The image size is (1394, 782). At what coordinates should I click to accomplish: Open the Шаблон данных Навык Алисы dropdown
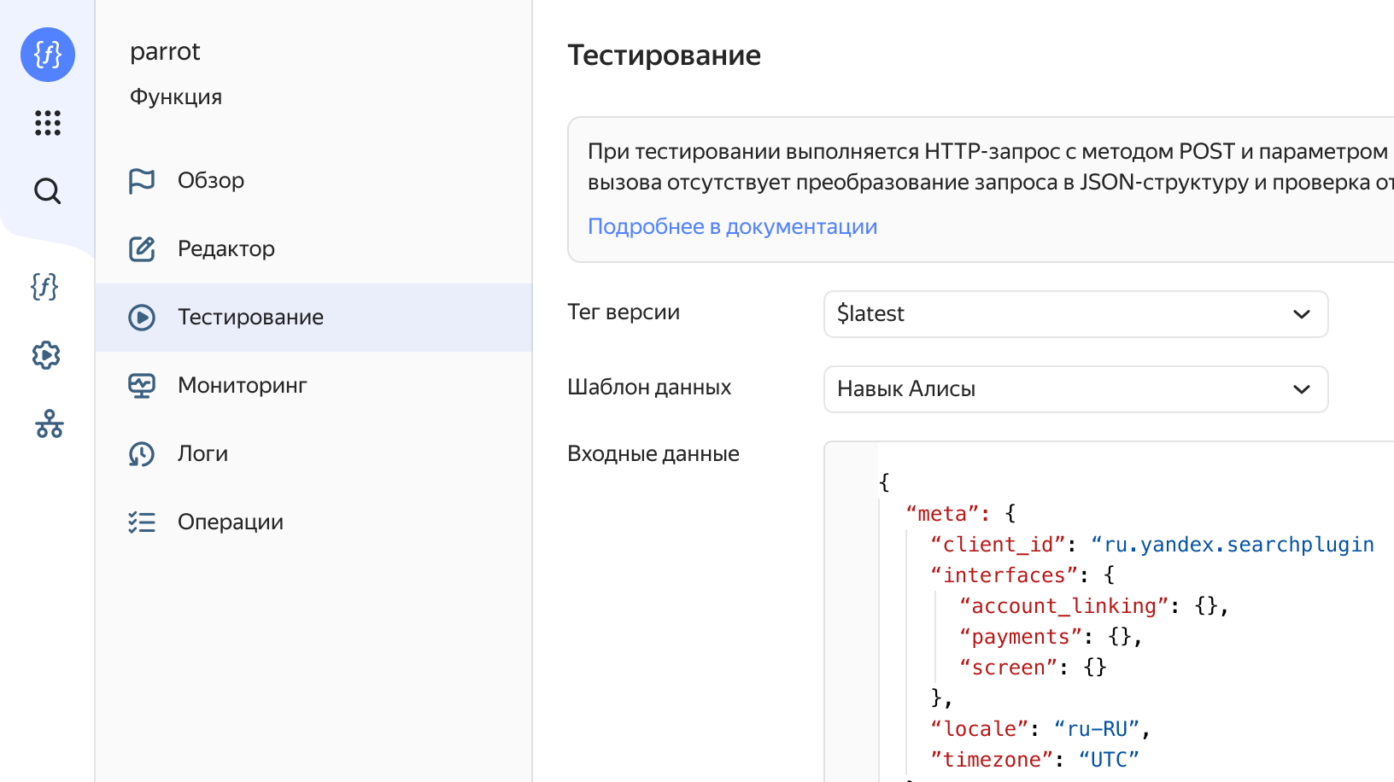(x=1075, y=389)
